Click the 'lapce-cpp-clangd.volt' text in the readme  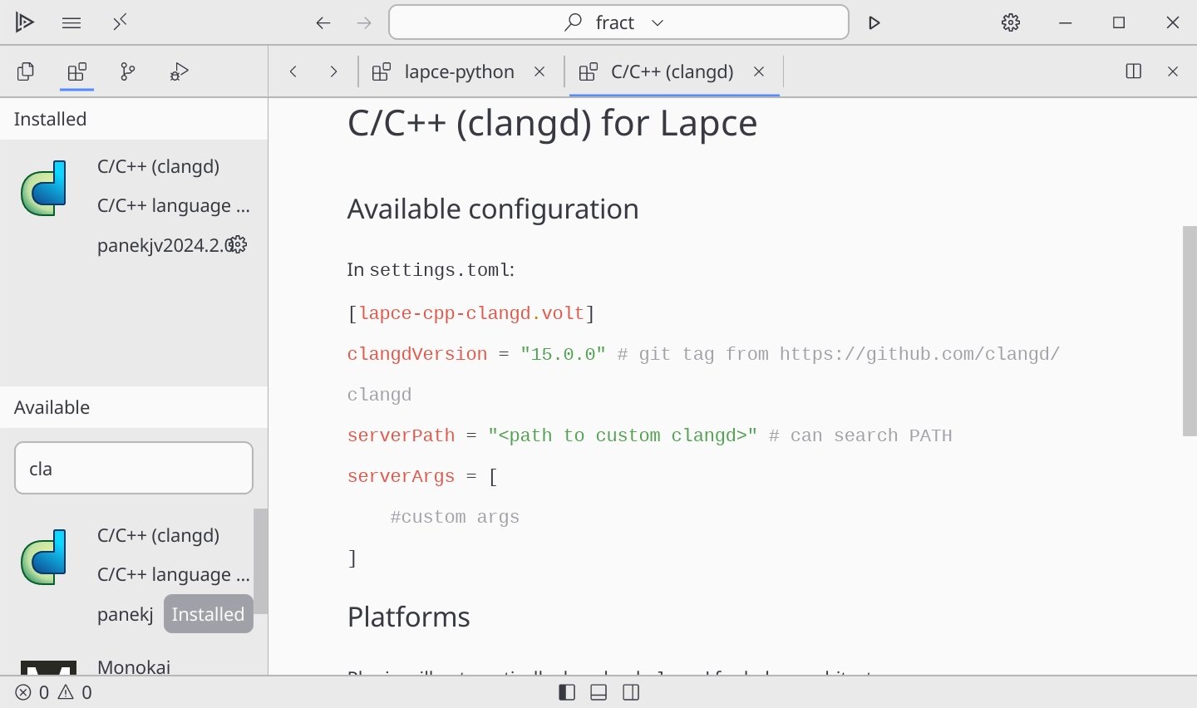(471, 313)
